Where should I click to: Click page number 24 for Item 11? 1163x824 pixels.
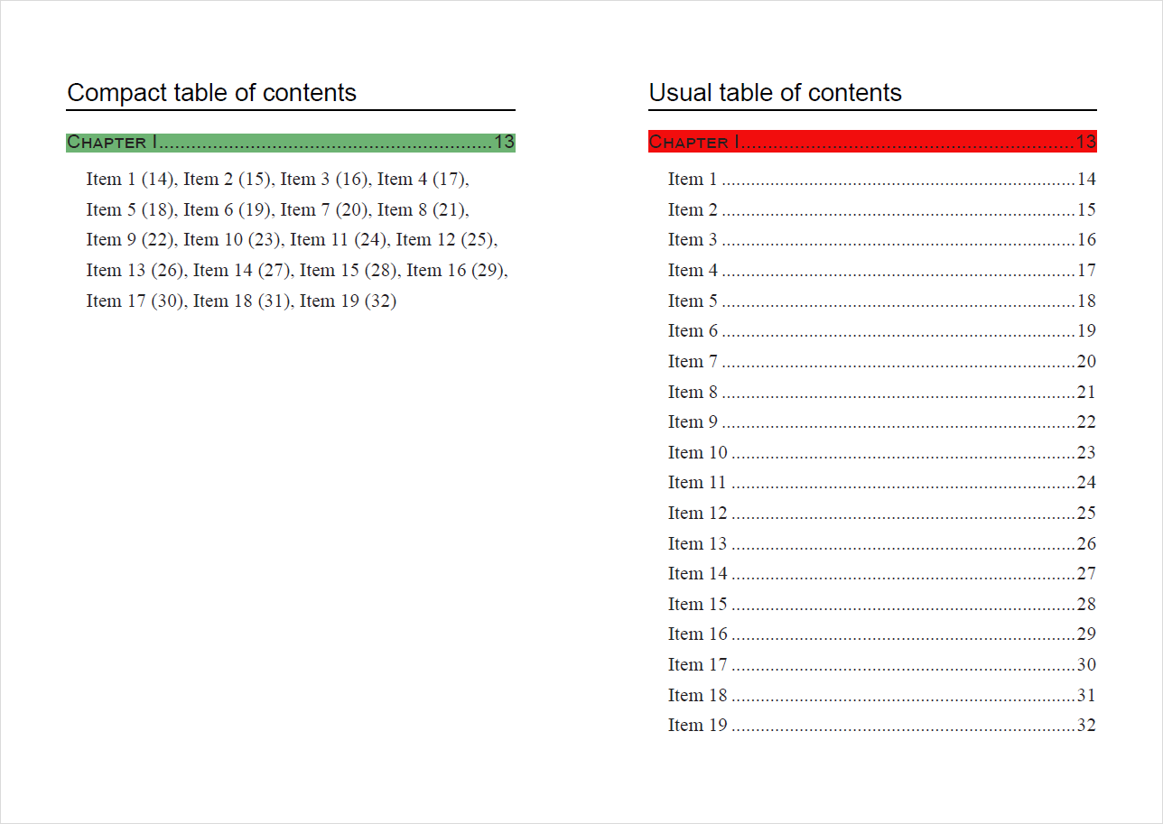tap(1086, 483)
